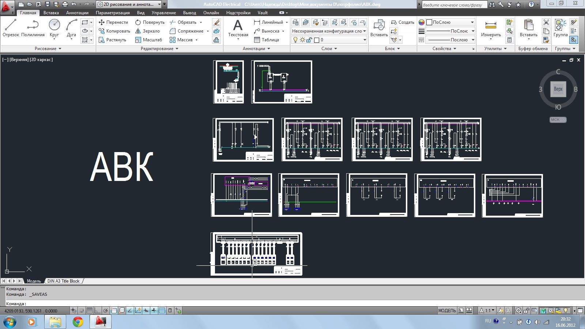Switch to DIN A3 Title Block layout tab
Image resolution: width=585 pixels, height=329 pixels.
63,281
